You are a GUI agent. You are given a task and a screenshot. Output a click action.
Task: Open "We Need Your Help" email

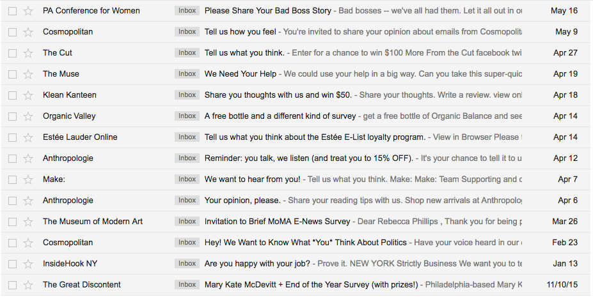click(241, 74)
